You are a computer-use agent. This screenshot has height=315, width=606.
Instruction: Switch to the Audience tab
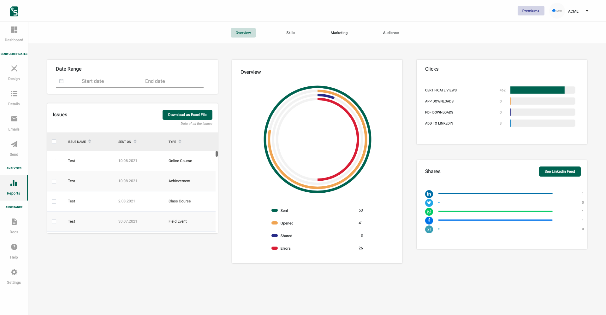(391, 33)
